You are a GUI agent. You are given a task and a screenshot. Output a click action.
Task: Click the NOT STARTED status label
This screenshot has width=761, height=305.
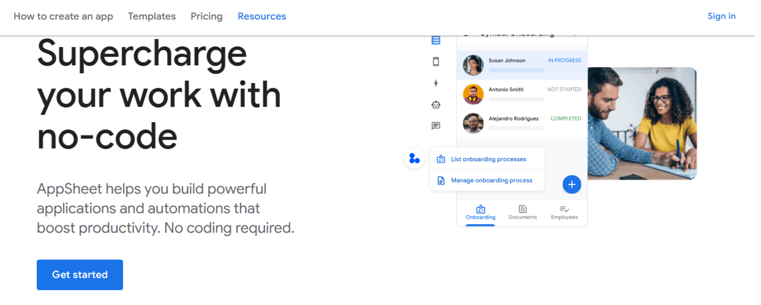[x=564, y=90]
